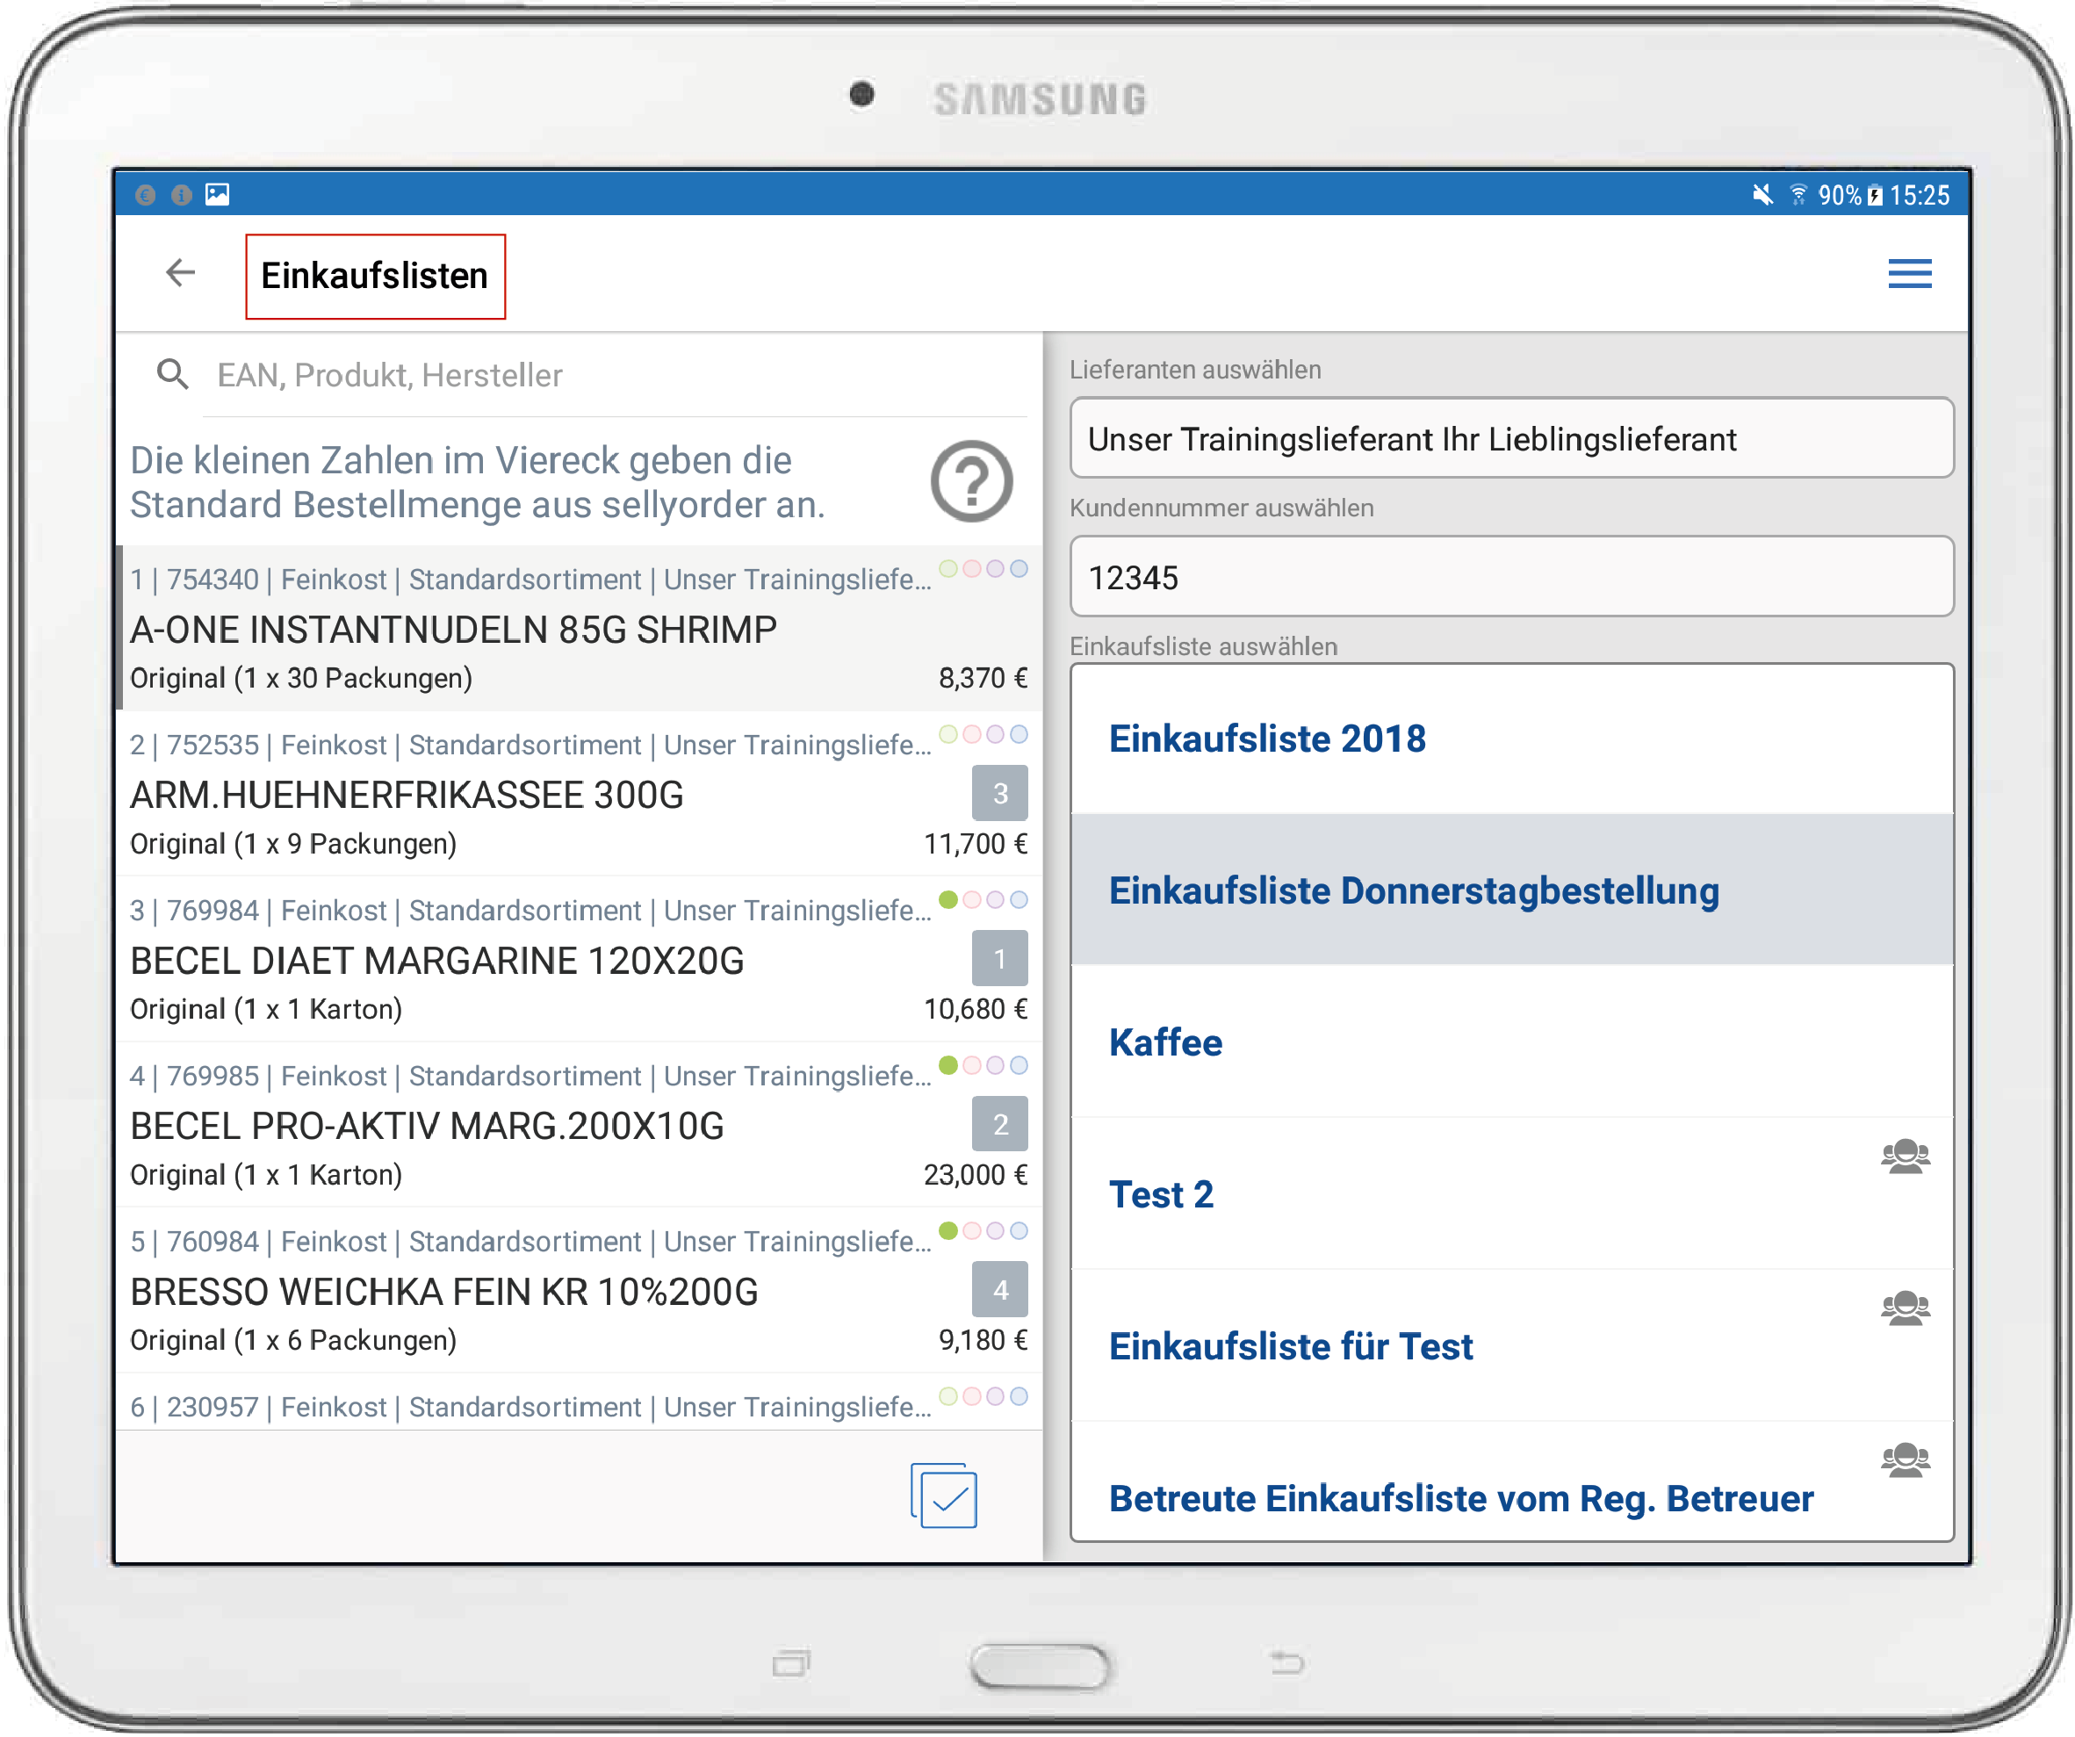Open the hamburger menu icon
Image resolution: width=2075 pixels, height=1737 pixels.
click(1909, 274)
